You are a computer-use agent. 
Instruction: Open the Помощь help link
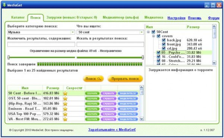(195, 18)
